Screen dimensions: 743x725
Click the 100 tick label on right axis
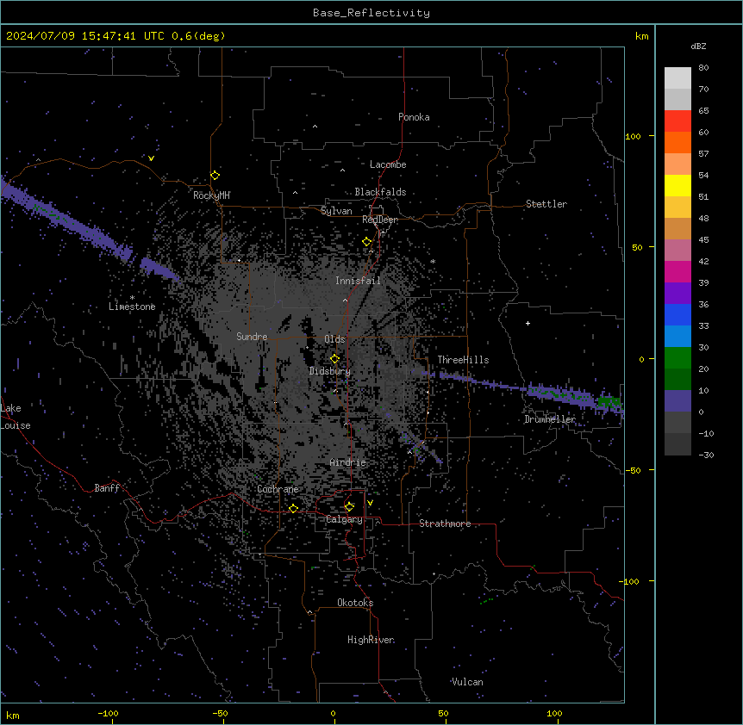(x=633, y=136)
